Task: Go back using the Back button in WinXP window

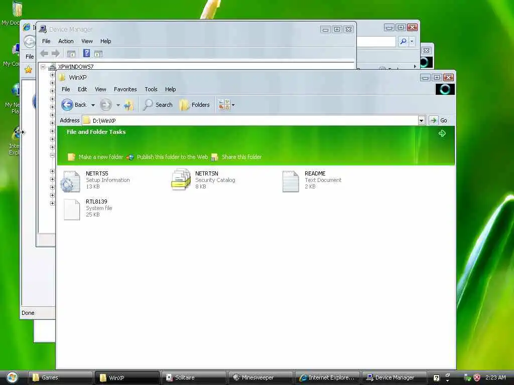Action: click(74, 105)
